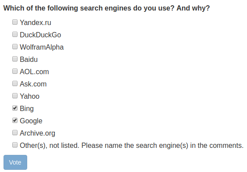Click the Archive.org option label

(37, 133)
